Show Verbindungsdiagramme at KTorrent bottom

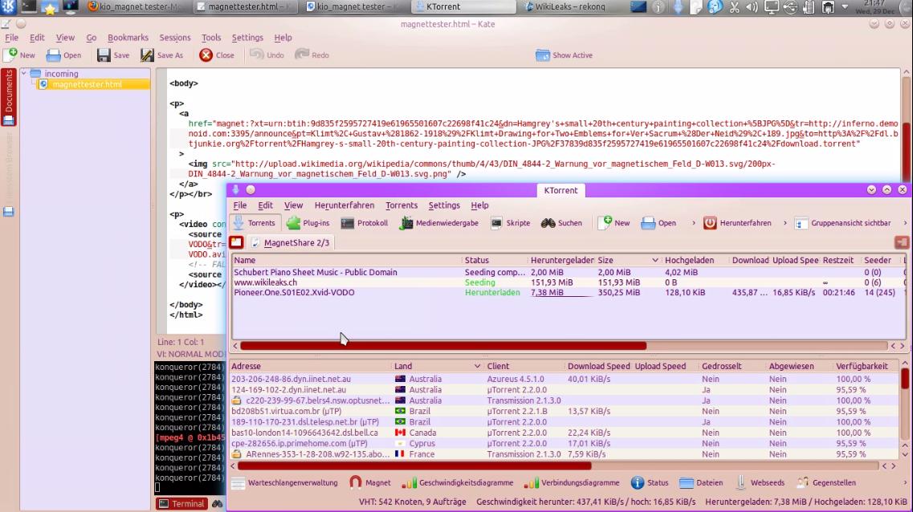pos(572,483)
